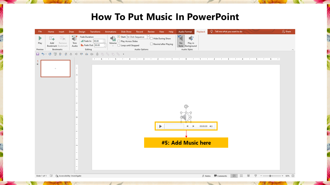The height and width of the screenshot is (185, 330).
Task: Collapse the ribbon with chevron arrow
Action: (293, 49)
